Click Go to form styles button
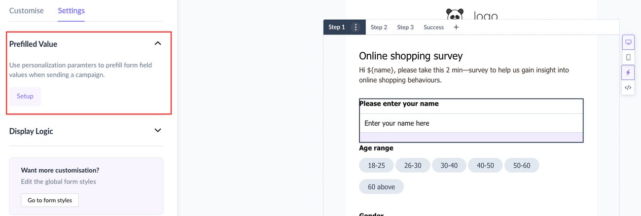Image resolution: width=641 pixels, height=216 pixels. (50, 200)
